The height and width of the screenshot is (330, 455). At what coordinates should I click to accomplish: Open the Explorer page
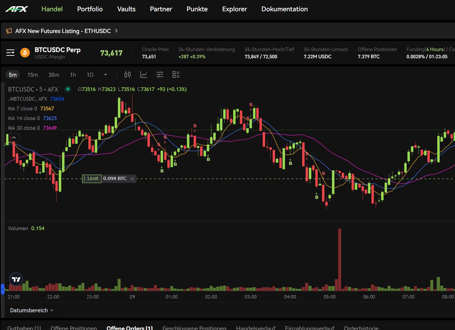click(x=234, y=9)
